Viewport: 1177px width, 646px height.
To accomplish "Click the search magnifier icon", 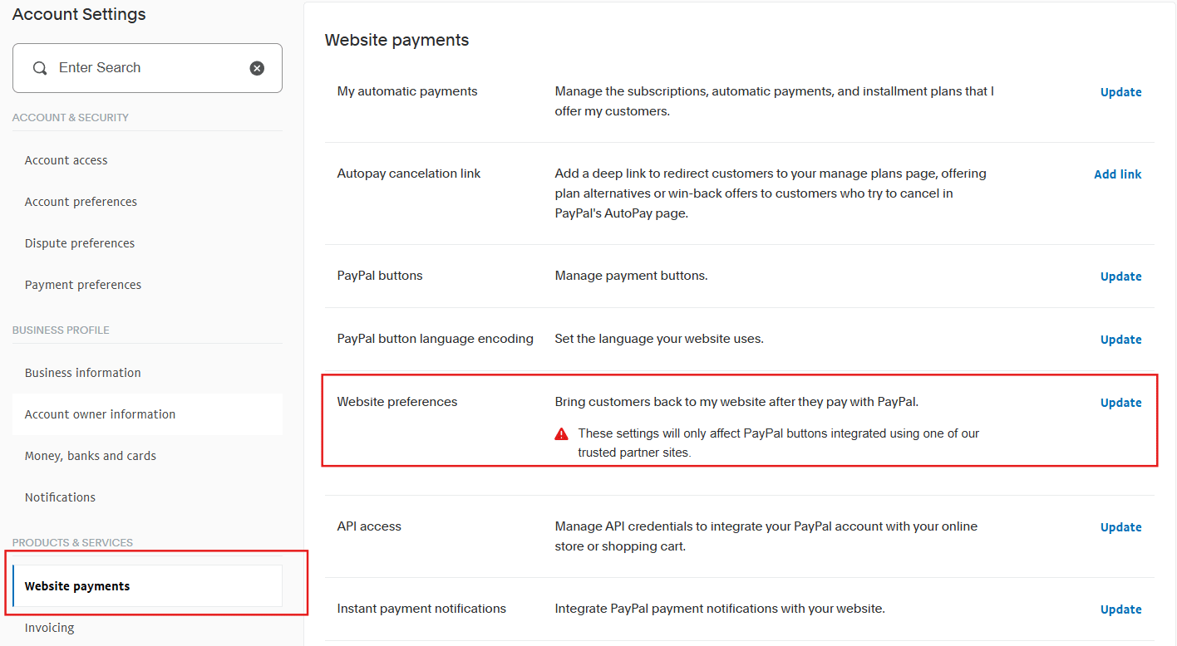I will (40, 68).
